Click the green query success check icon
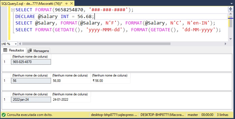The image size is (235, 119). (x=4, y=115)
